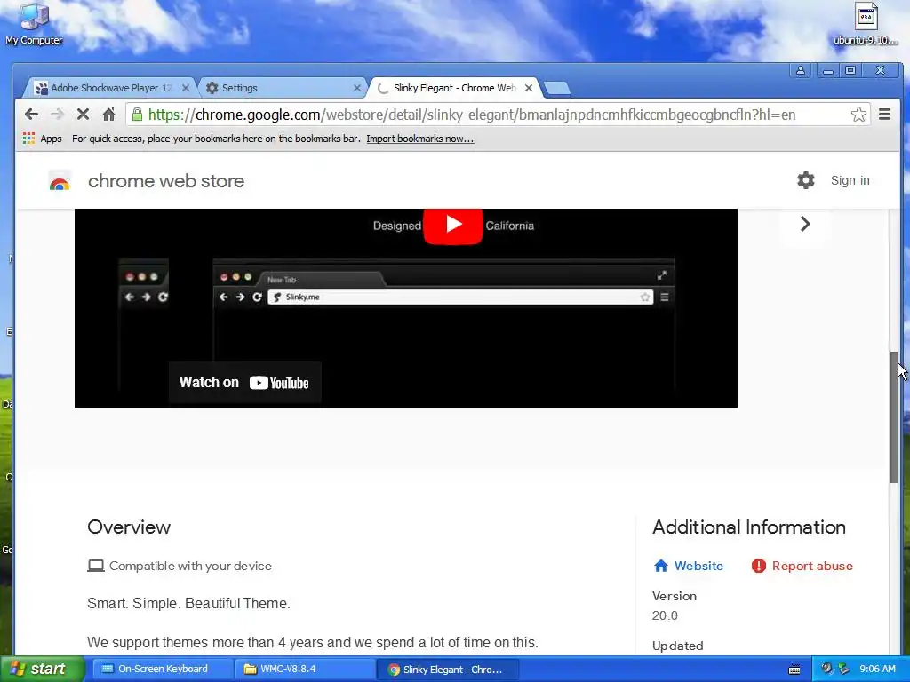Click the Overview heading
This screenshot has width=910, height=682.
129,527
